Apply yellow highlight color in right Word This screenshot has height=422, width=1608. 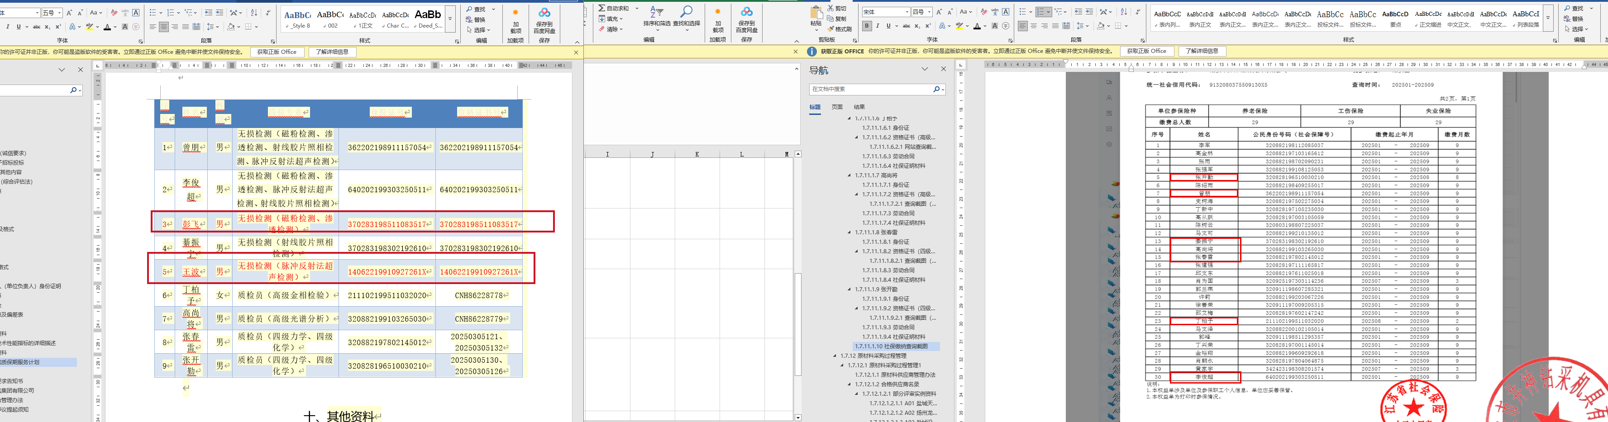[959, 26]
